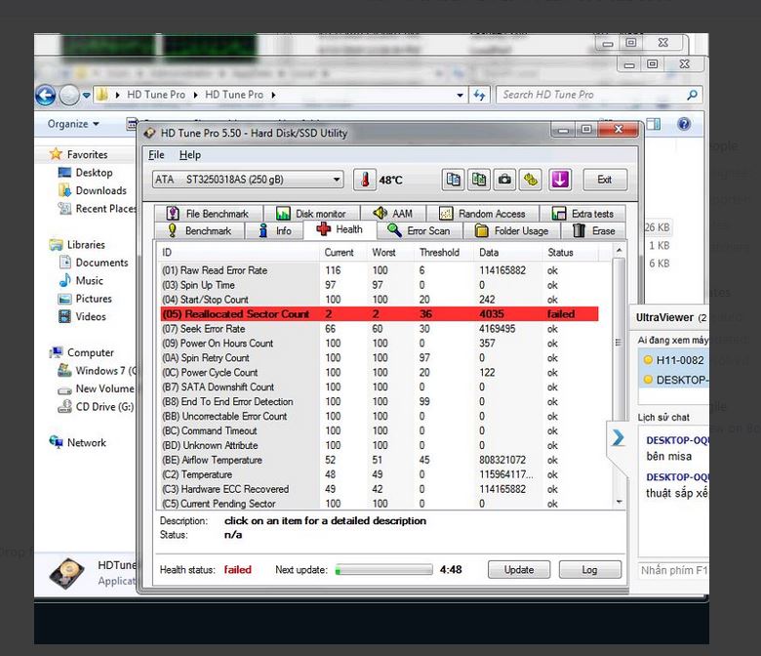Image resolution: width=761 pixels, height=656 pixels.
Task: Click the second copy screenshot icon
Action: click(478, 180)
